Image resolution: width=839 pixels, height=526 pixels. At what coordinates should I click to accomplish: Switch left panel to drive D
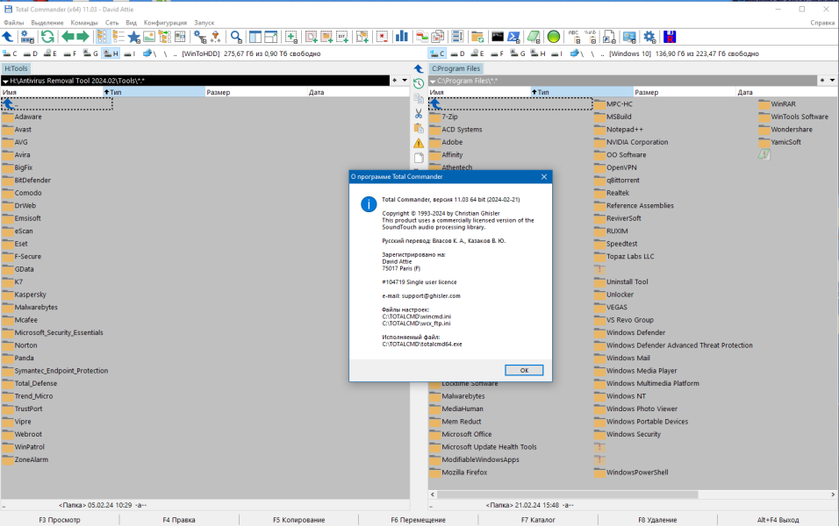(x=31, y=53)
